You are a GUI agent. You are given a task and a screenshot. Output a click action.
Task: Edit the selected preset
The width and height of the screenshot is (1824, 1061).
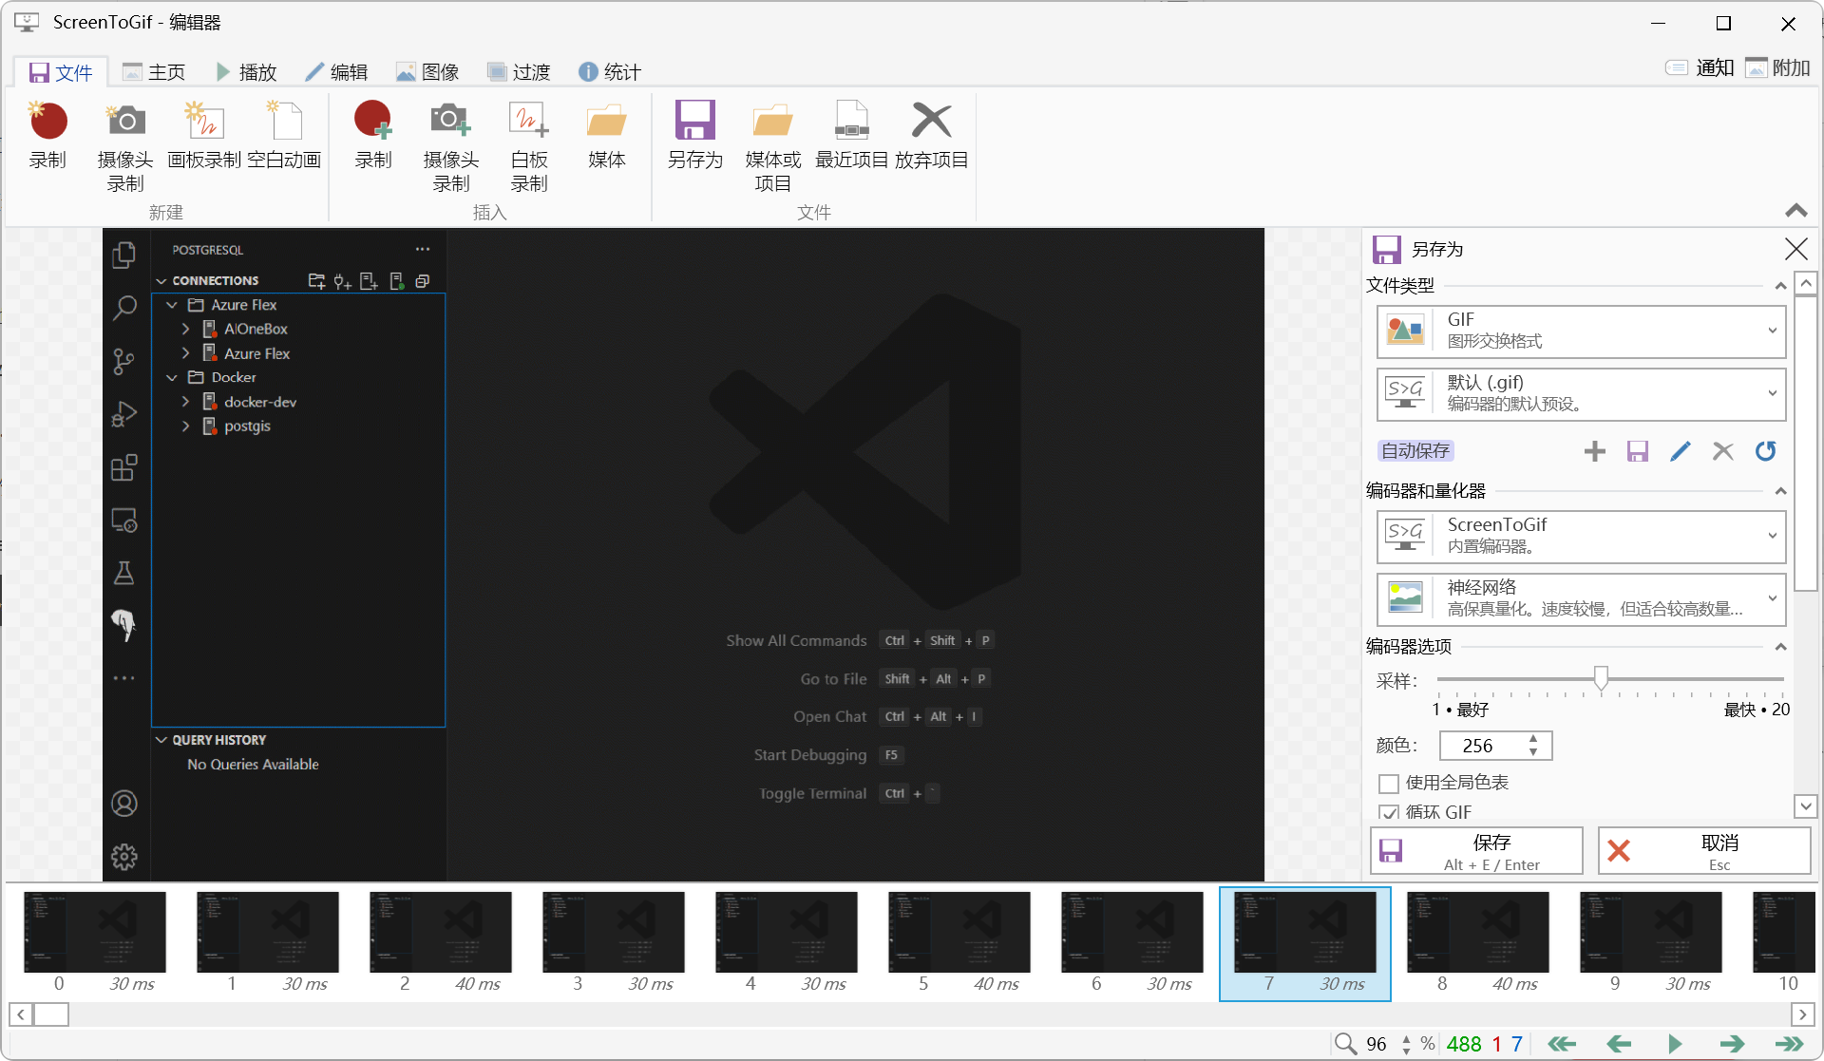1681,451
